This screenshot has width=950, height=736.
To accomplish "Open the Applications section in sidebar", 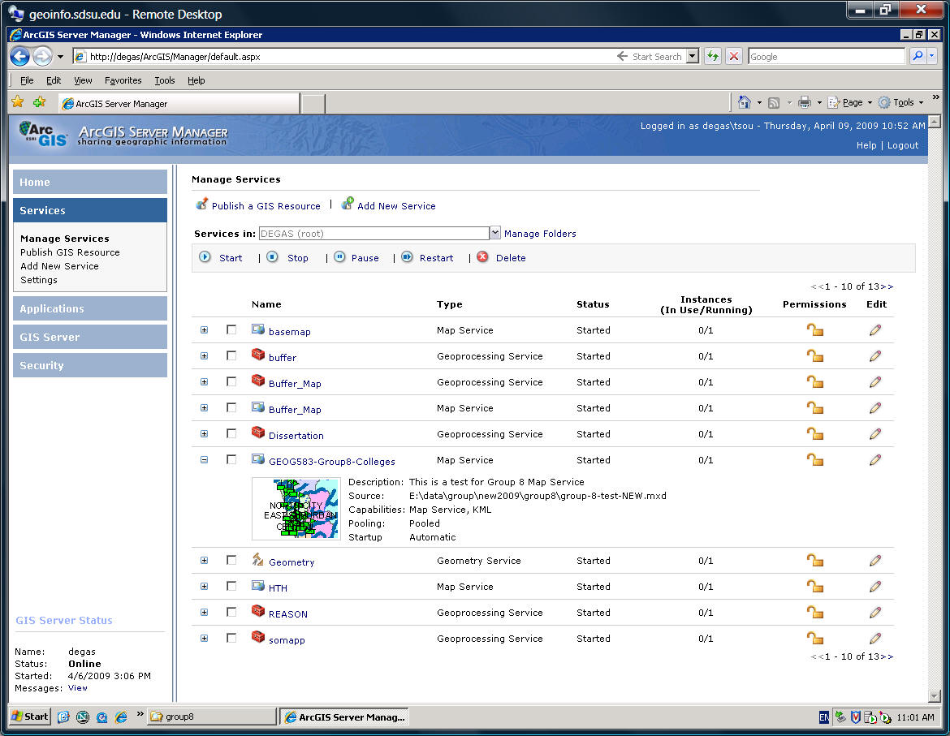I will tap(89, 308).
